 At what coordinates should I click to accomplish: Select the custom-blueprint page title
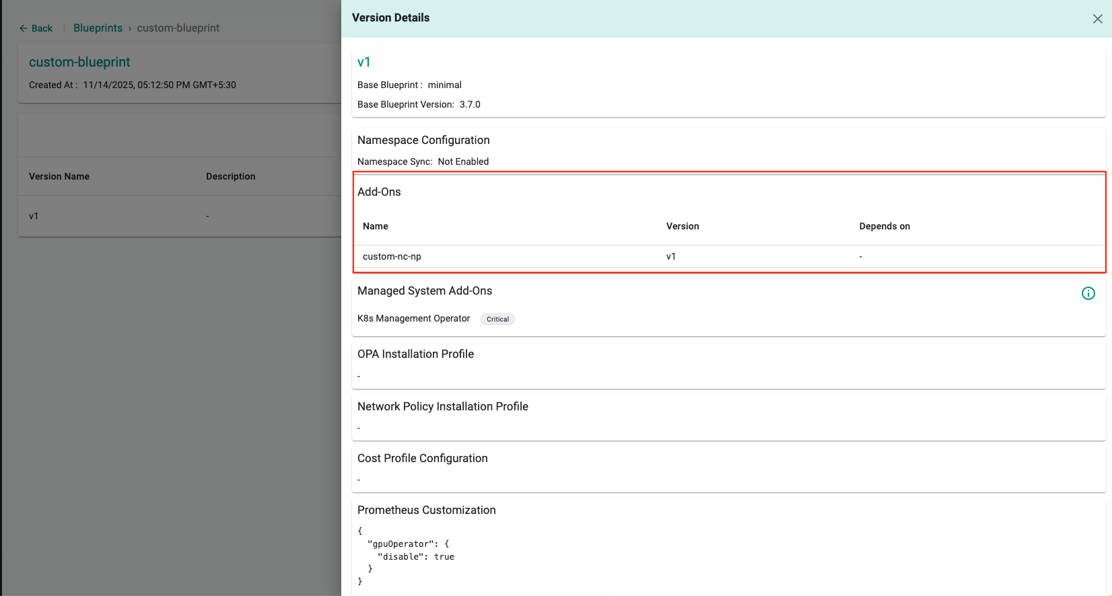79,62
